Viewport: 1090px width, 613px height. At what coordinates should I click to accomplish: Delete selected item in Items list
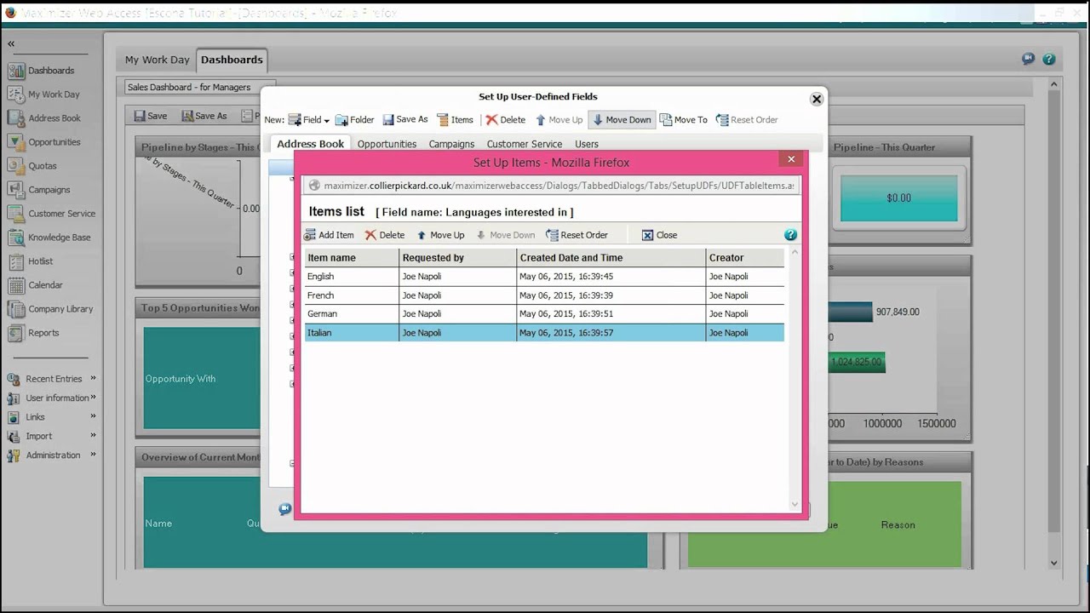[385, 235]
